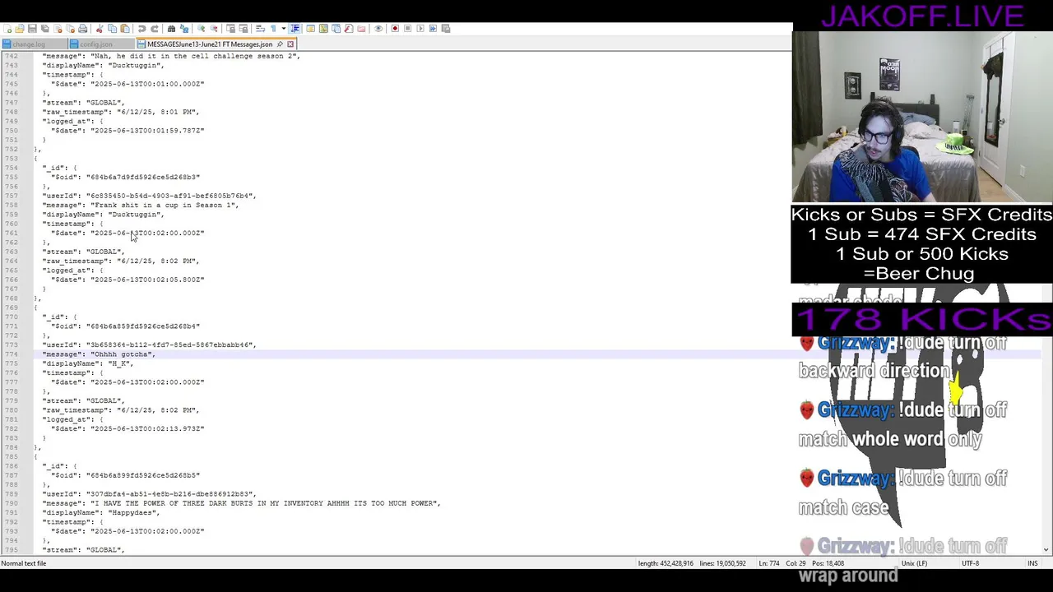
Task: Click the "Ohhhh gotcha" message line
Action: (x=99, y=354)
